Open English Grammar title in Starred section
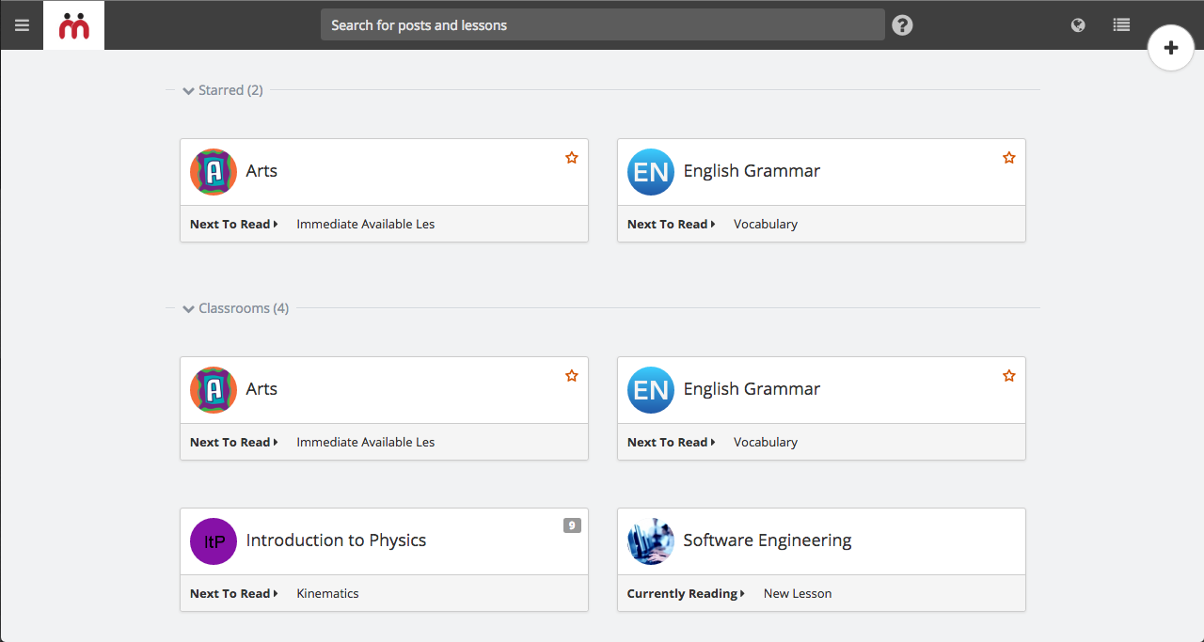Viewport: 1204px width, 642px height. [x=752, y=171]
